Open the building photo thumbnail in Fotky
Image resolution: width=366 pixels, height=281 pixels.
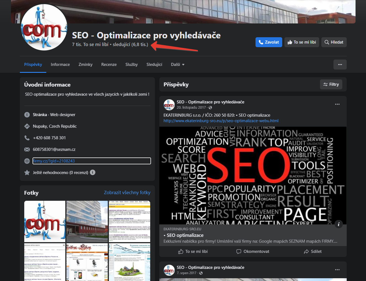point(87,221)
